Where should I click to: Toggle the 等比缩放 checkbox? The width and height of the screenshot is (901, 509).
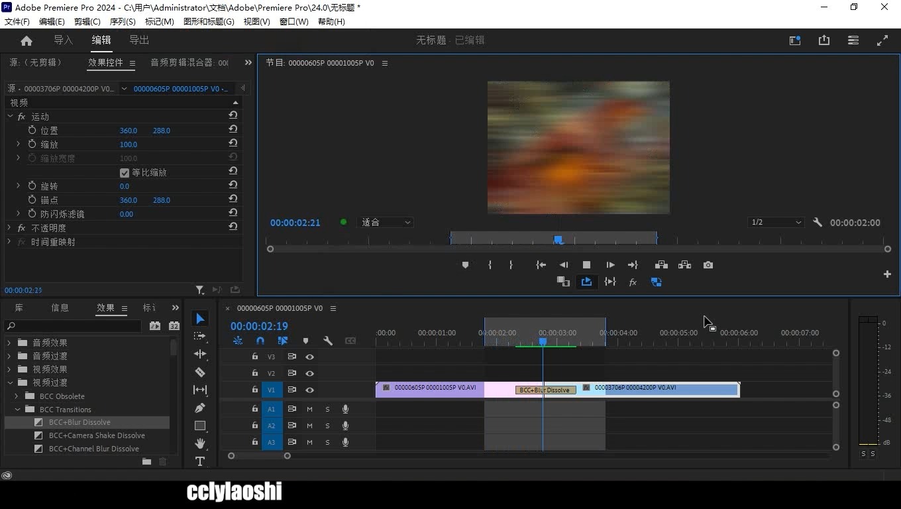click(x=124, y=172)
